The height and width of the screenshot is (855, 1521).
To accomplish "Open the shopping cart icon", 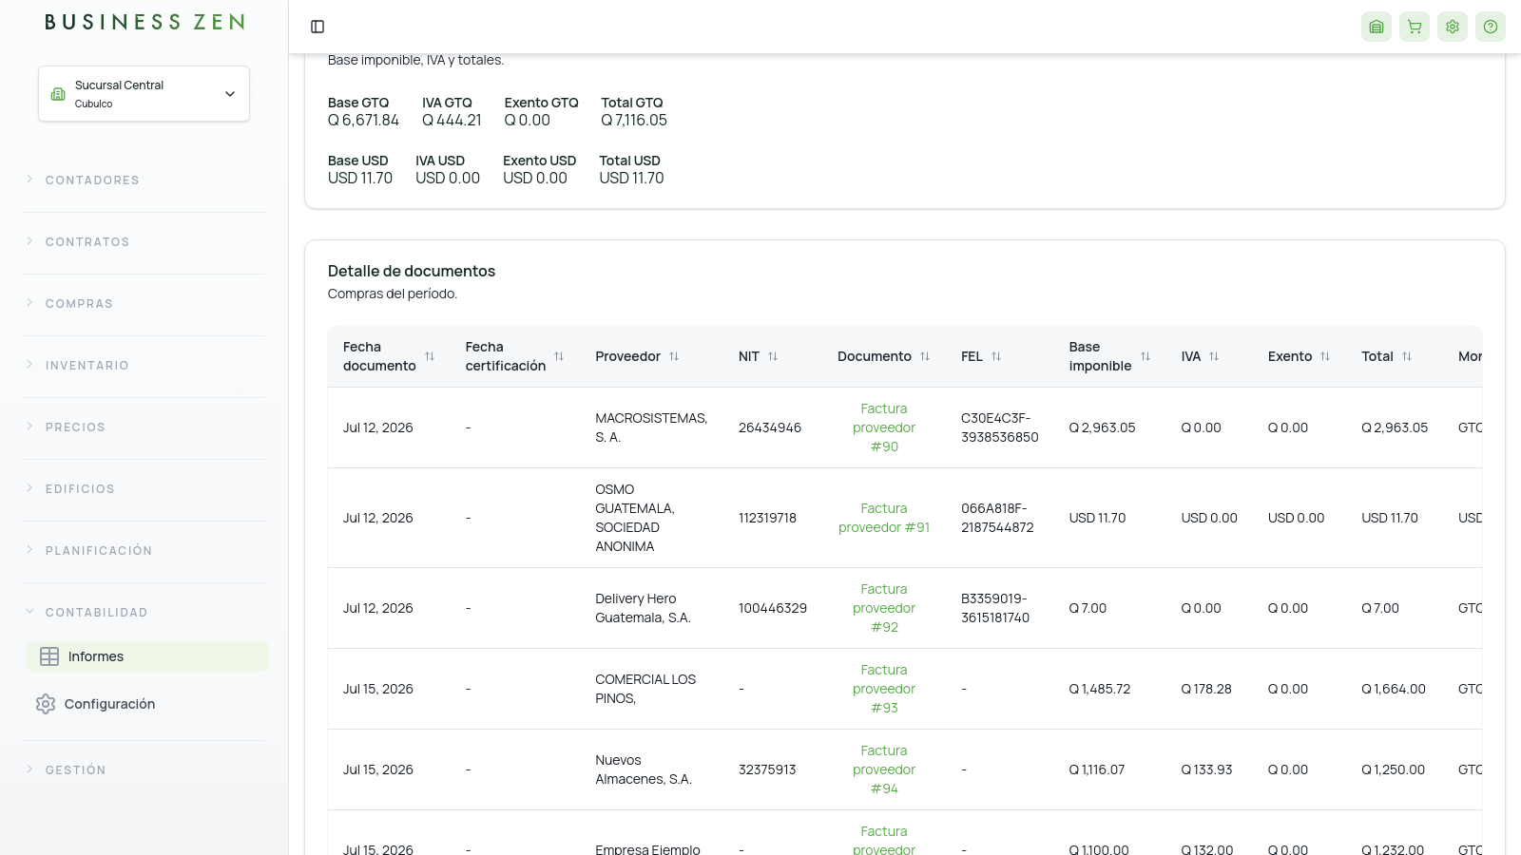I will pos(1415,27).
